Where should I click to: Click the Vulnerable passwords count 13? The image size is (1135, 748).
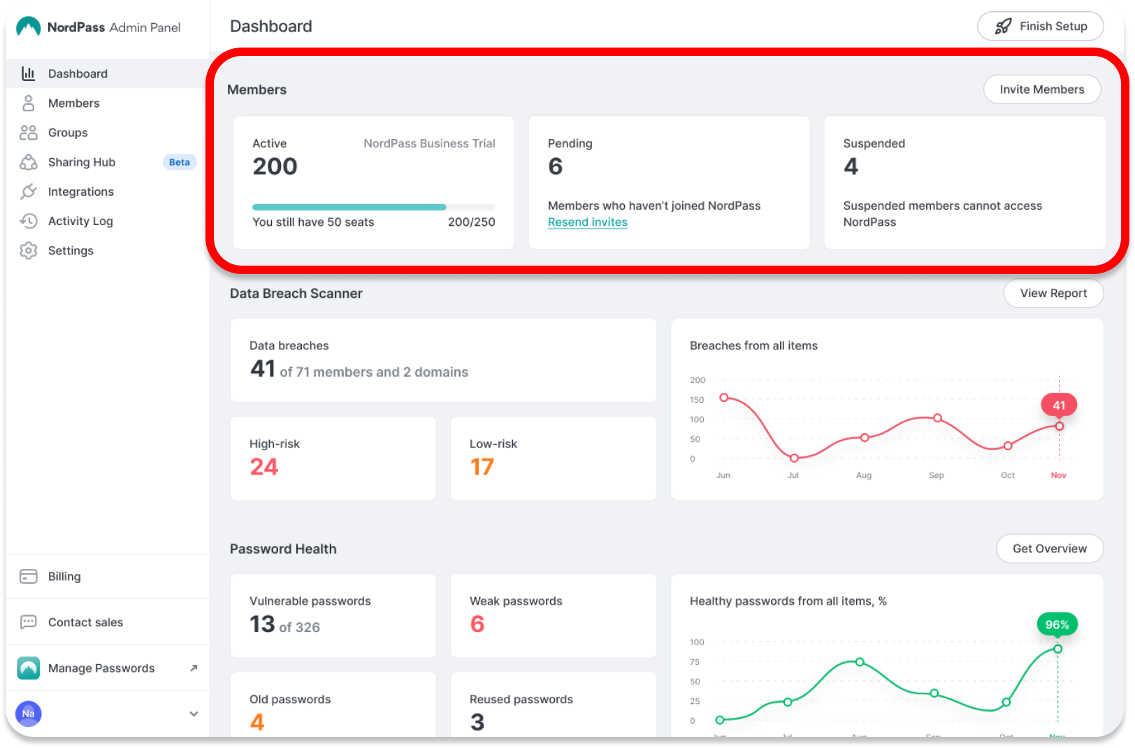pos(262,624)
